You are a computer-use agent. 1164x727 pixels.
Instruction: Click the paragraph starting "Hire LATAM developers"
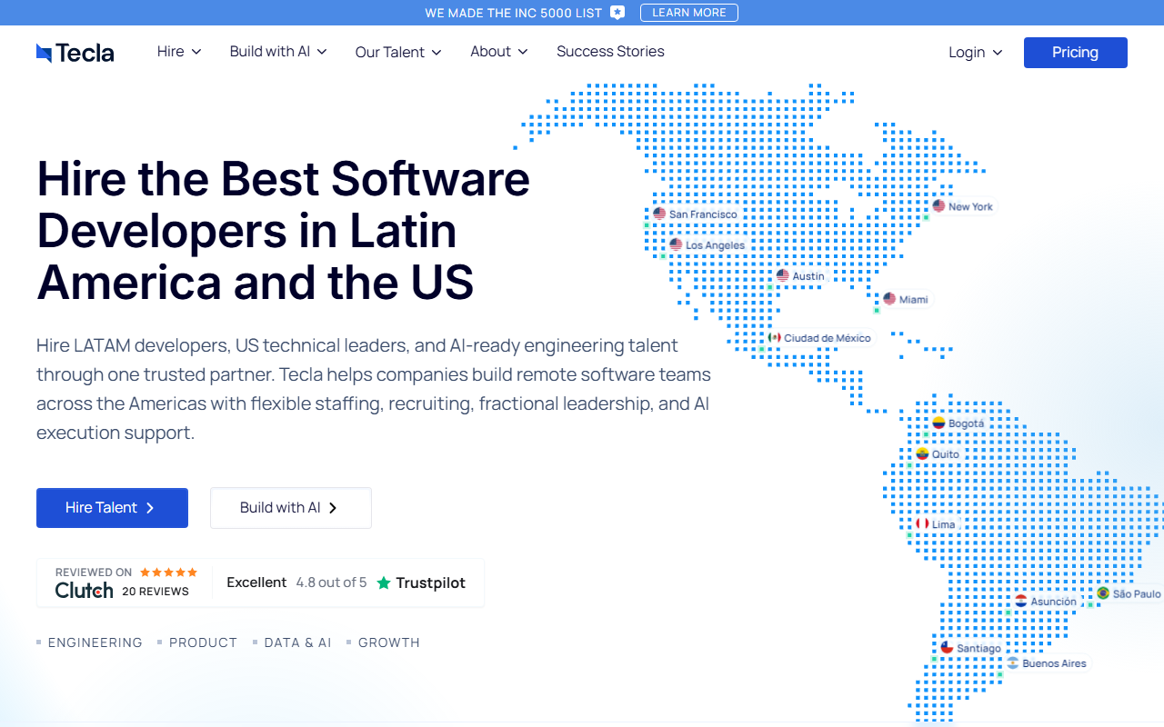tap(374, 389)
